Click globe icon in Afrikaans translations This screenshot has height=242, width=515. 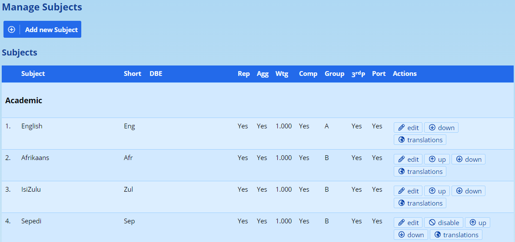point(402,171)
